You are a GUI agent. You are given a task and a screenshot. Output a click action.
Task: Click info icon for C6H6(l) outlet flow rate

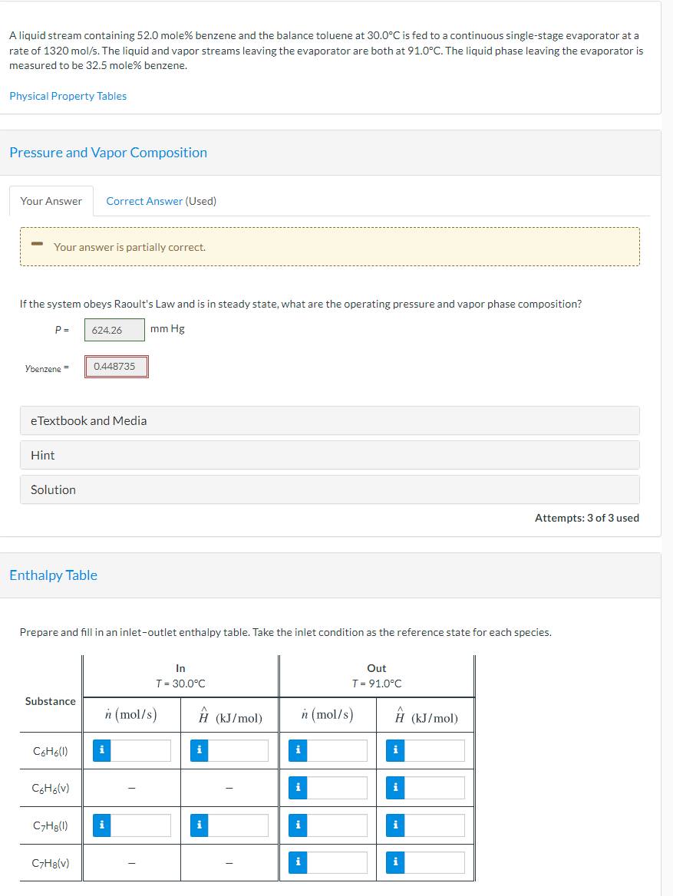click(x=297, y=750)
